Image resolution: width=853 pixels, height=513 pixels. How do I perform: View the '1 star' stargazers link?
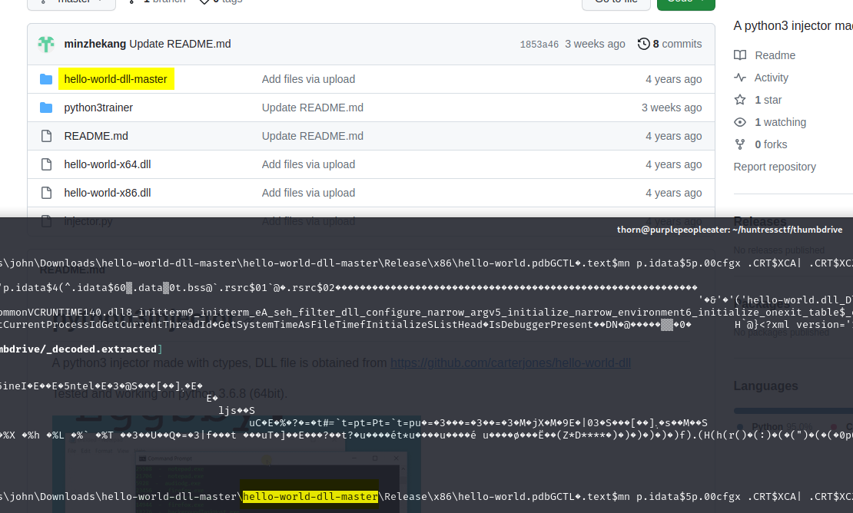(768, 100)
